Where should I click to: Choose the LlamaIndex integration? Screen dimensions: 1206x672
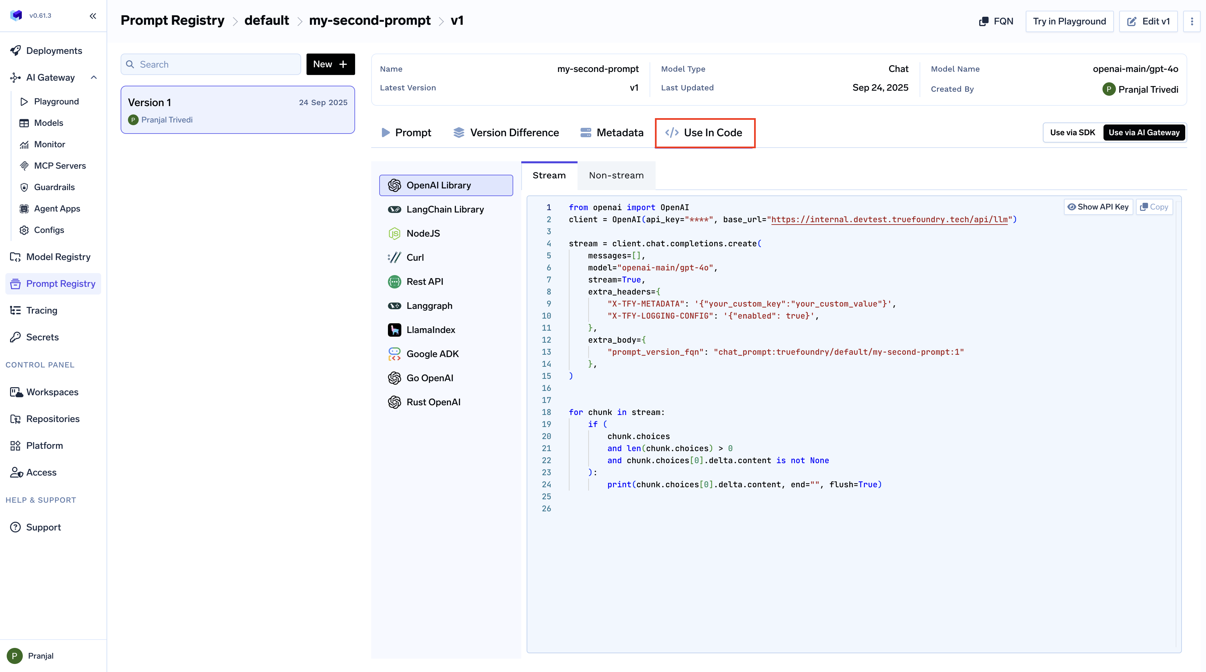coord(430,330)
